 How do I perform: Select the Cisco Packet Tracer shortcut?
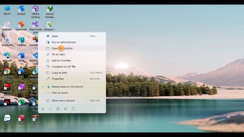34,105
